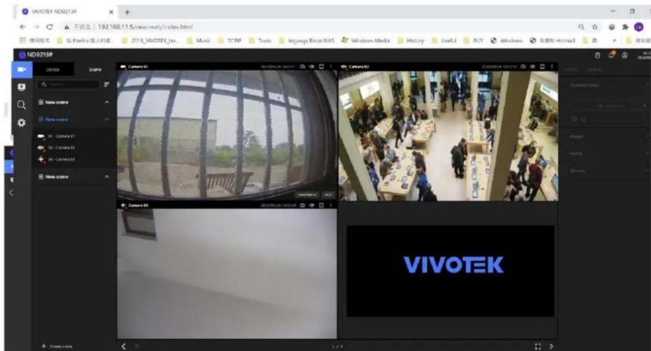Open the more options menu of Camera 02
The width and height of the screenshot is (651, 351).
pyautogui.click(x=552, y=67)
